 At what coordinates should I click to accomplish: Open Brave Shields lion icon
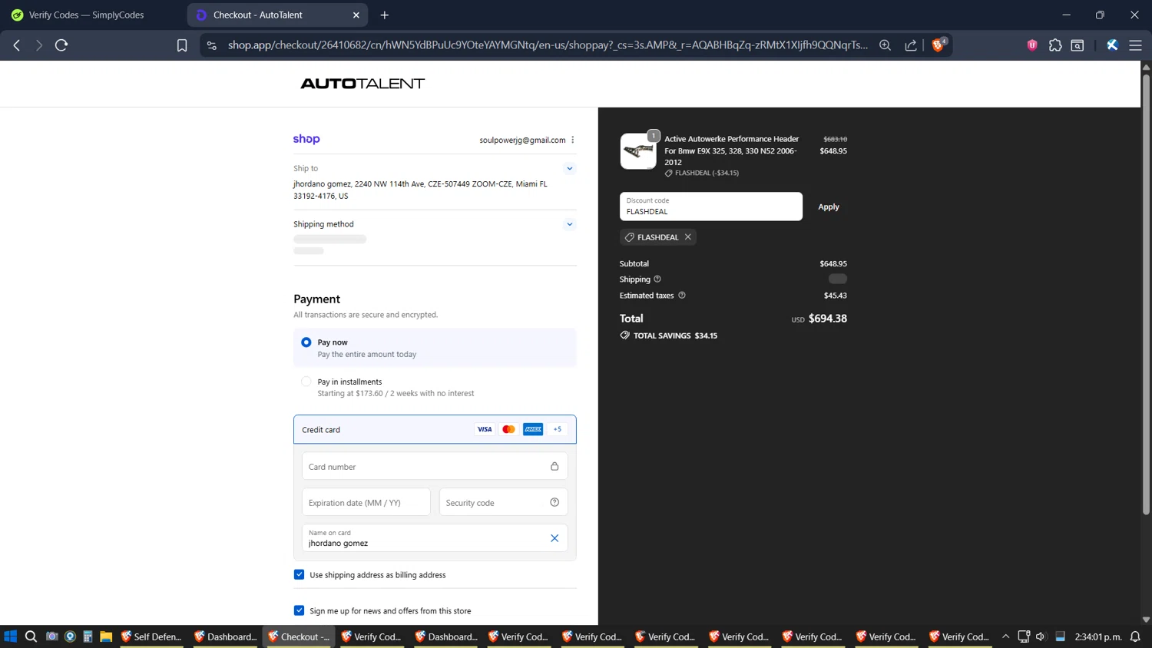[938, 45]
